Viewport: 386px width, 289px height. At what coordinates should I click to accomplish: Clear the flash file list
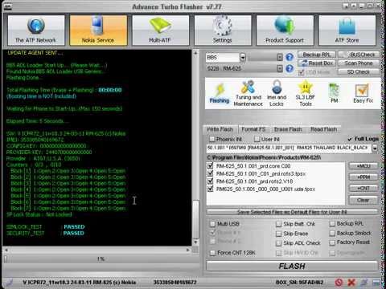click(x=363, y=200)
